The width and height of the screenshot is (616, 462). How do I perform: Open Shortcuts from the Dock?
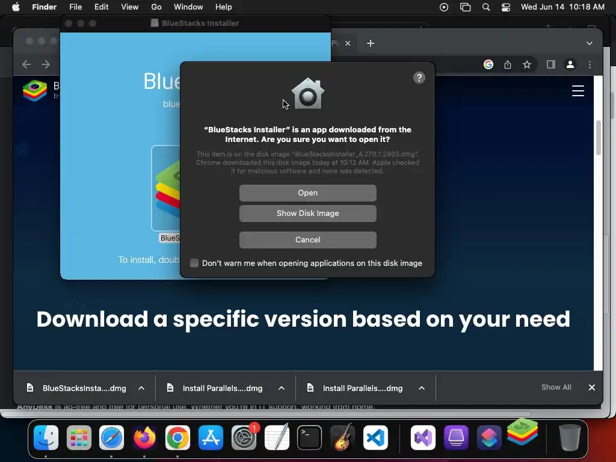click(x=489, y=438)
